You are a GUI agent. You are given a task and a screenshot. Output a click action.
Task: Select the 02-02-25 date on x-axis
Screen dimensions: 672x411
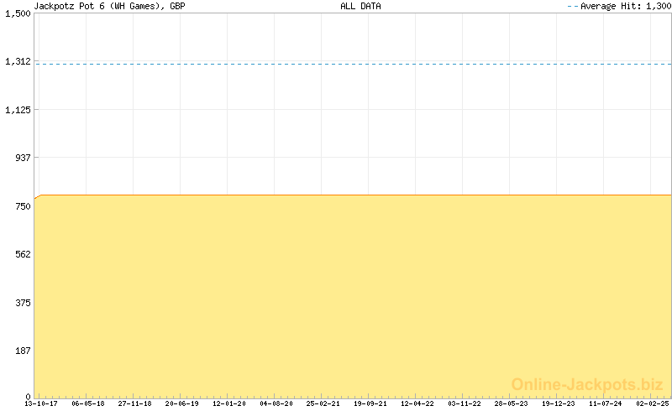[651, 403]
